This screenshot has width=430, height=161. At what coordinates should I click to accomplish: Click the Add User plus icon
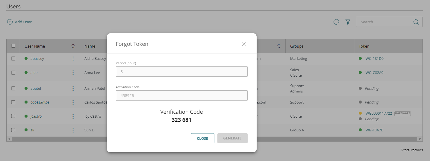pyautogui.click(x=10, y=22)
